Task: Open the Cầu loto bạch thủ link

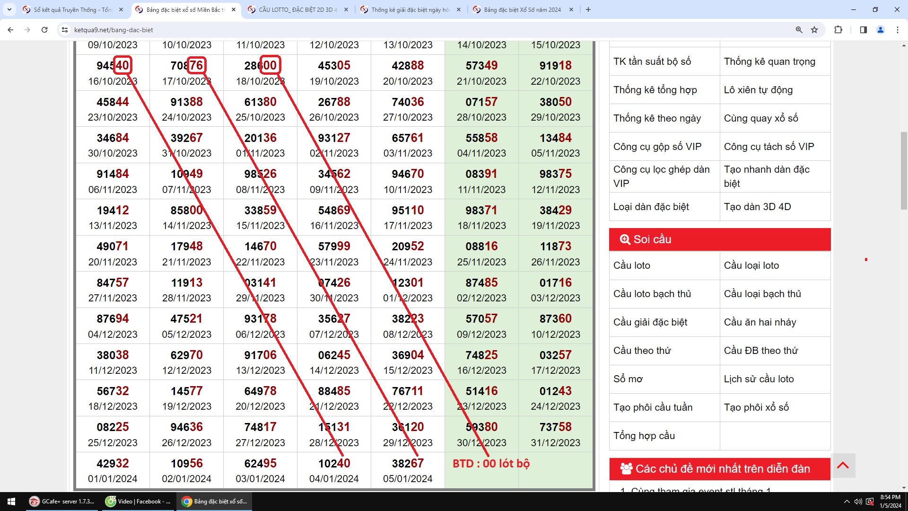Action: pos(652,294)
